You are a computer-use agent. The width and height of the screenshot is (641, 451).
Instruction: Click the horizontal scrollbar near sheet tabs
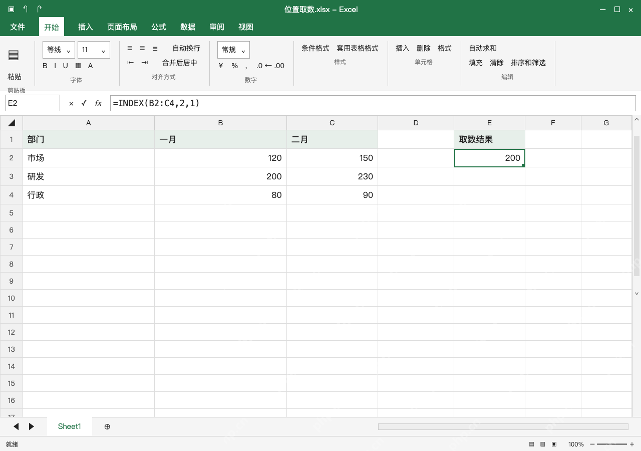pos(503,426)
